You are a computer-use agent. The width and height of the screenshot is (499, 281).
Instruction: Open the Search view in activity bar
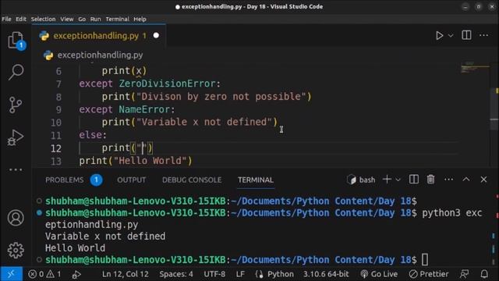tap(16, 72)
